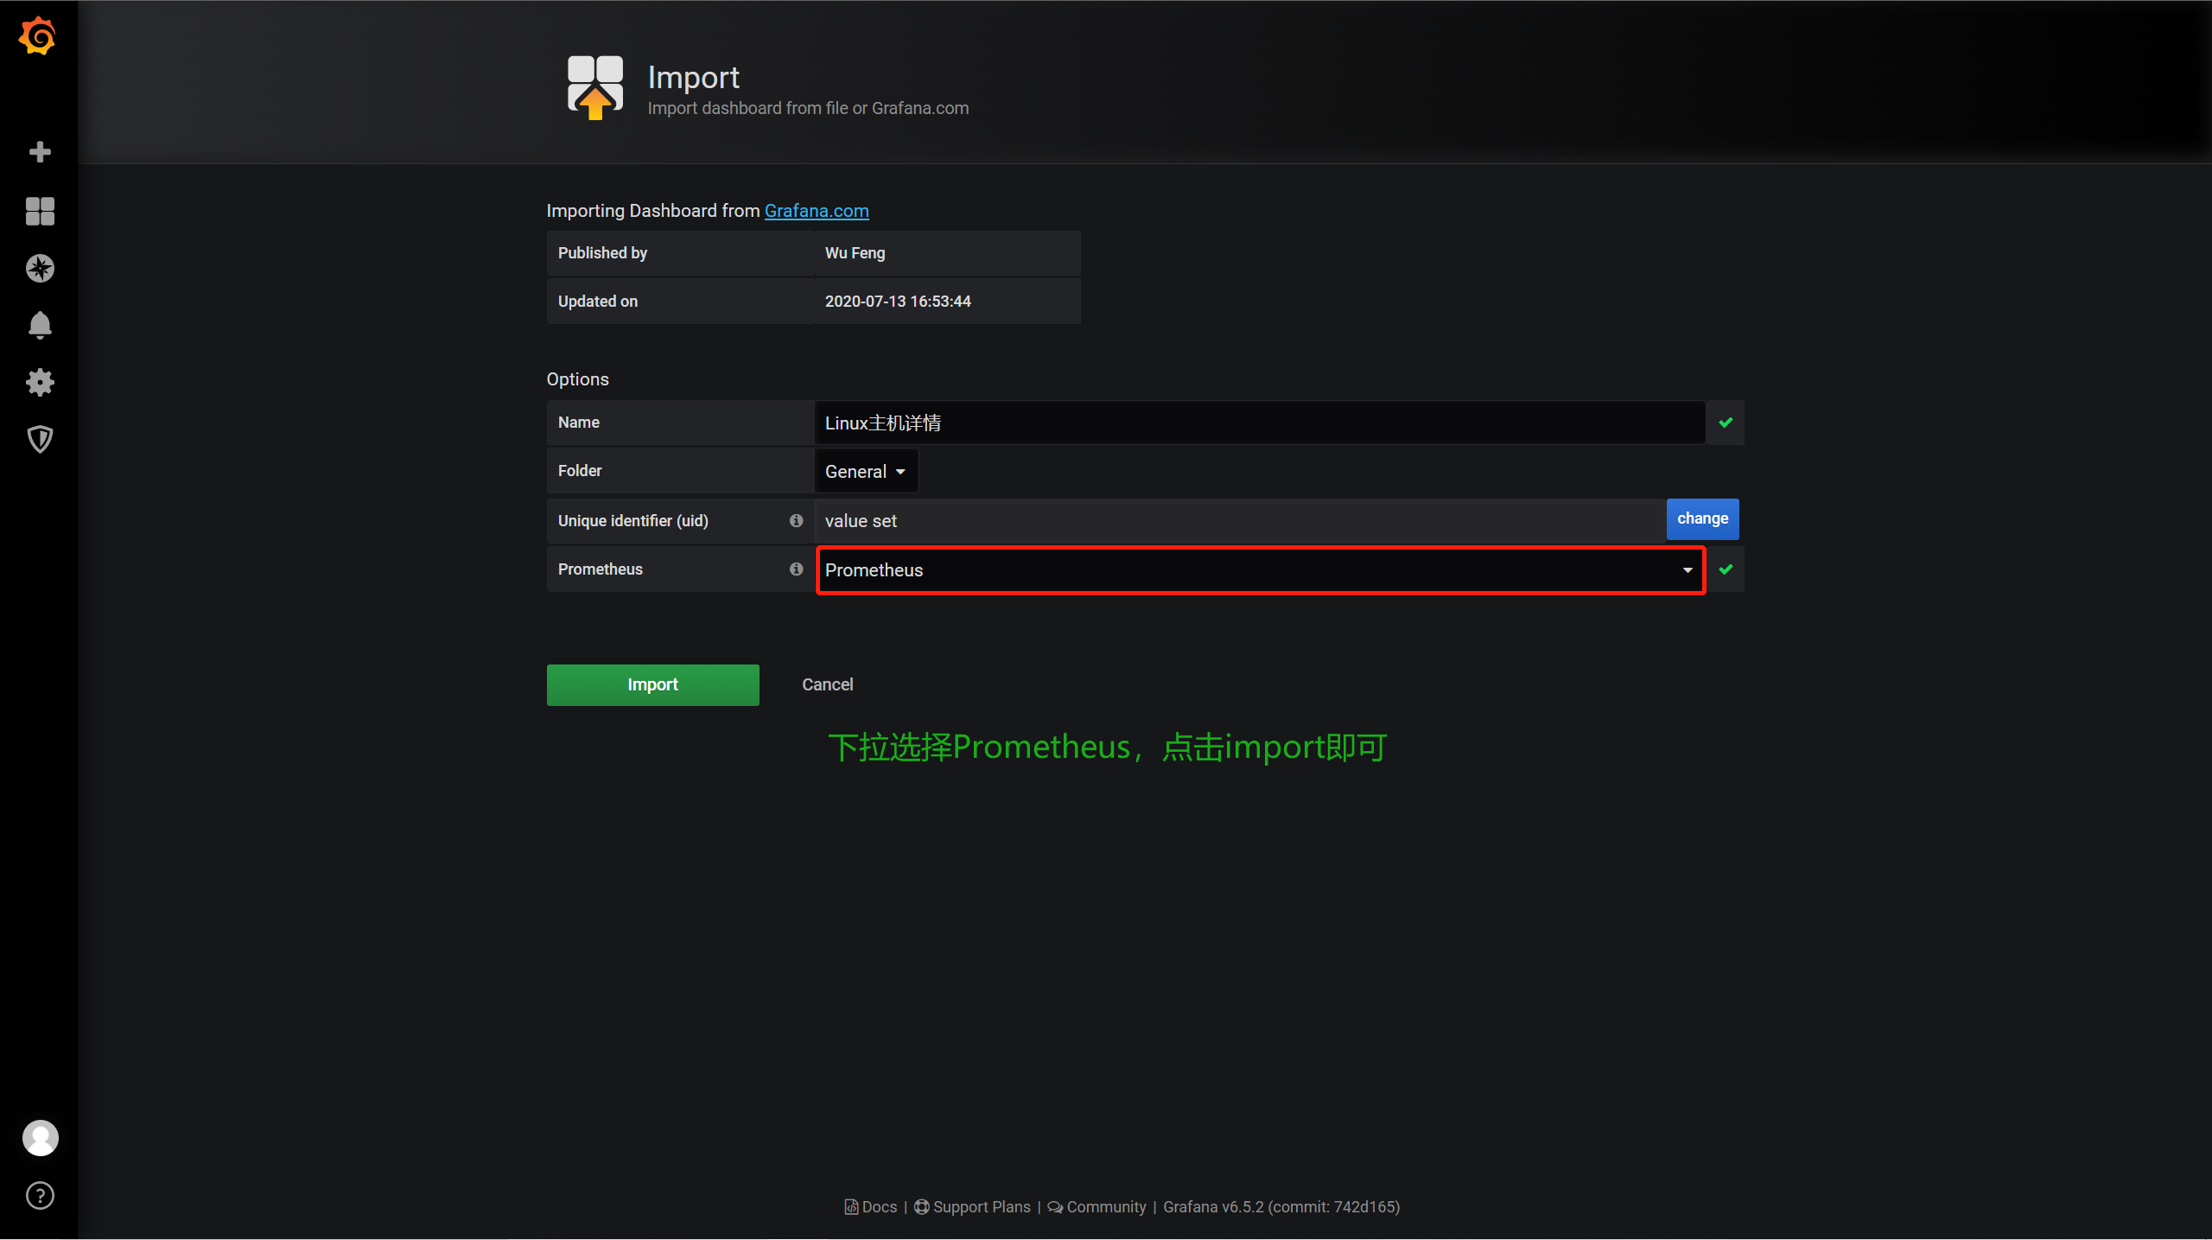Click the Grafana logo home icon
Screen dimensions: 2212x1240
tap(38, 36)
